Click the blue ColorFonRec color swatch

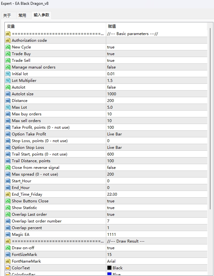(x=109, y=274)
